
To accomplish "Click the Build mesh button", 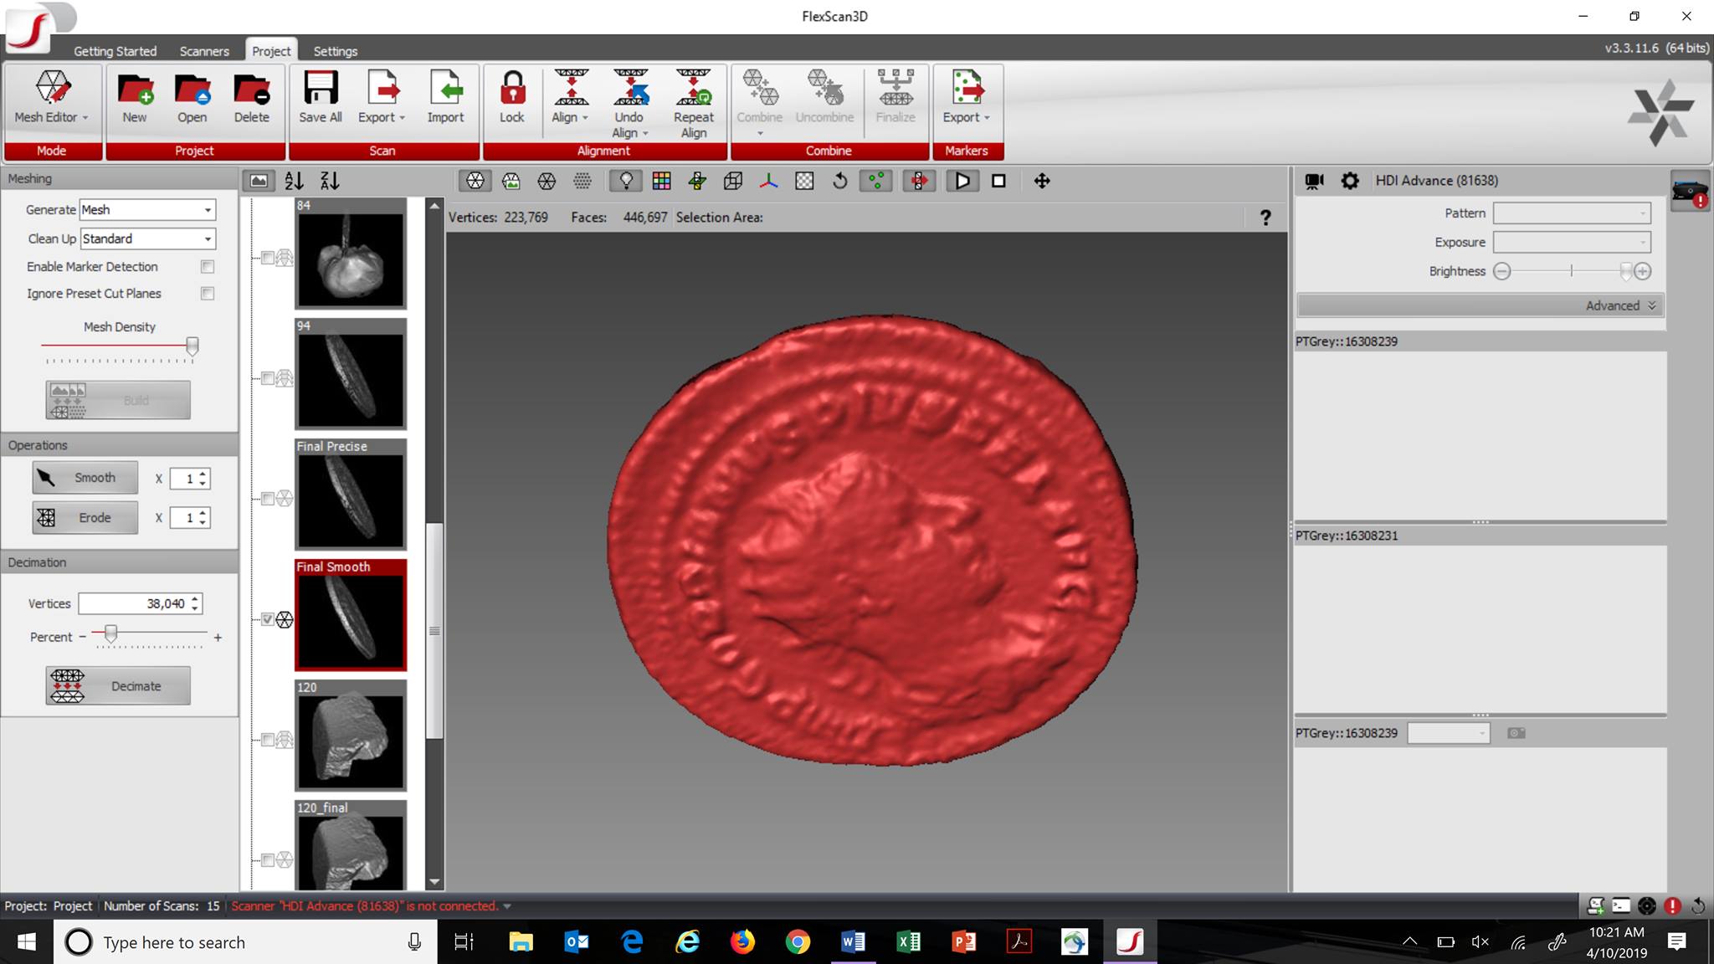I will [x=118, y=399].
